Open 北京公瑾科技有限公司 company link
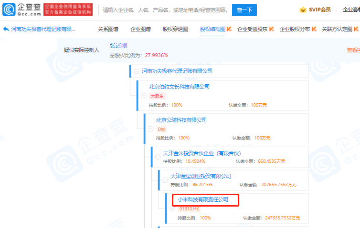Viewport: 360px width, 228px height. 181,120
